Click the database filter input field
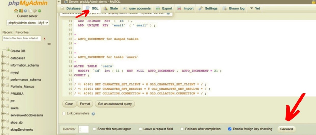 click(21, 38)
